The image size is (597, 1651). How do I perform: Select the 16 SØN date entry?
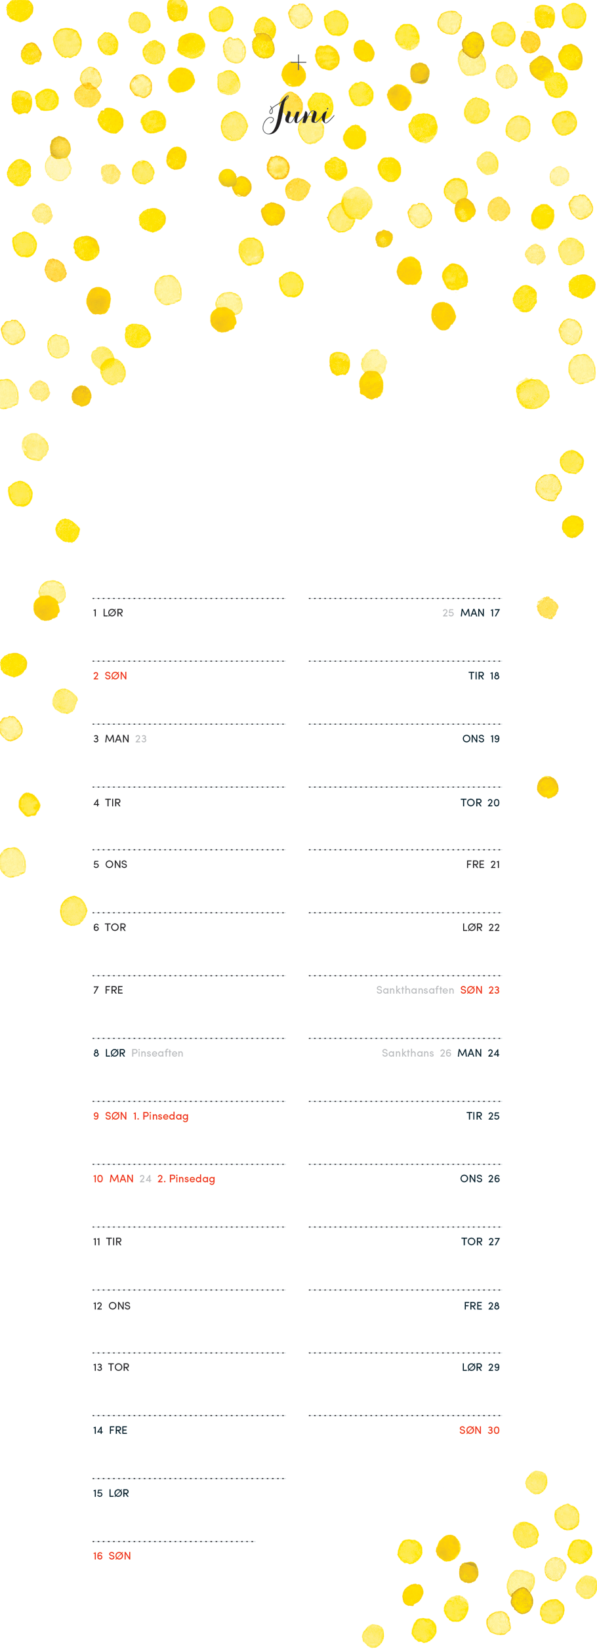pos(112,1556)
